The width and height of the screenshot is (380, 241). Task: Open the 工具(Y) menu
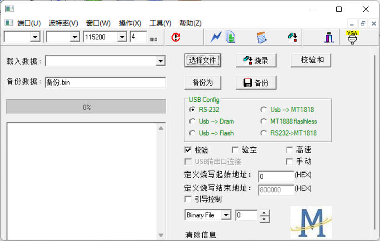point(160,23)
